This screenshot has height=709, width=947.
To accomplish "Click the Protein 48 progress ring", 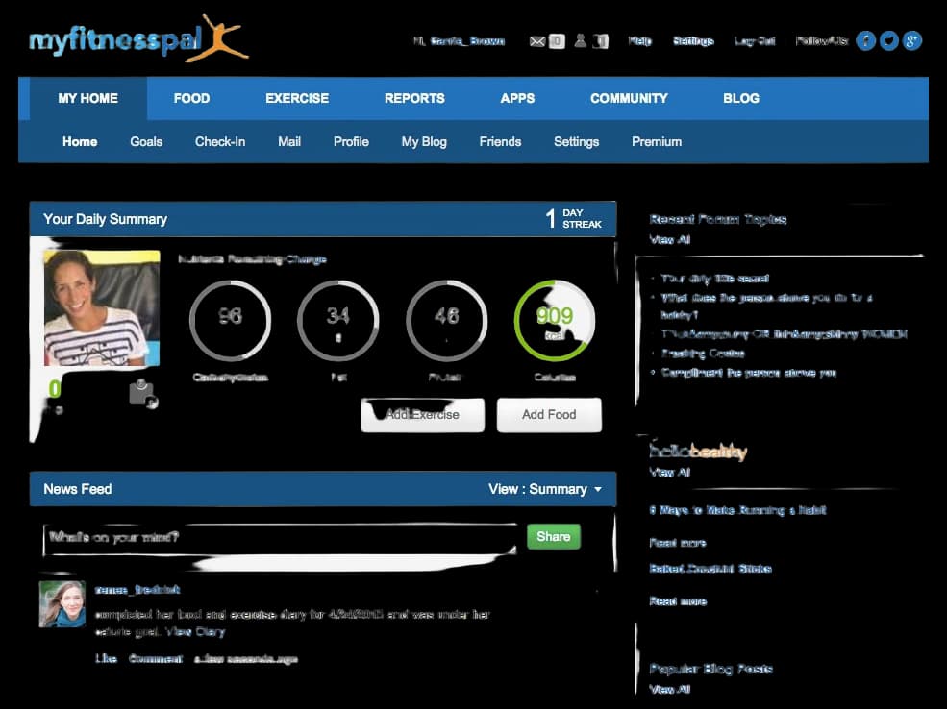I will pyautogui.click(x=446, y=320).
